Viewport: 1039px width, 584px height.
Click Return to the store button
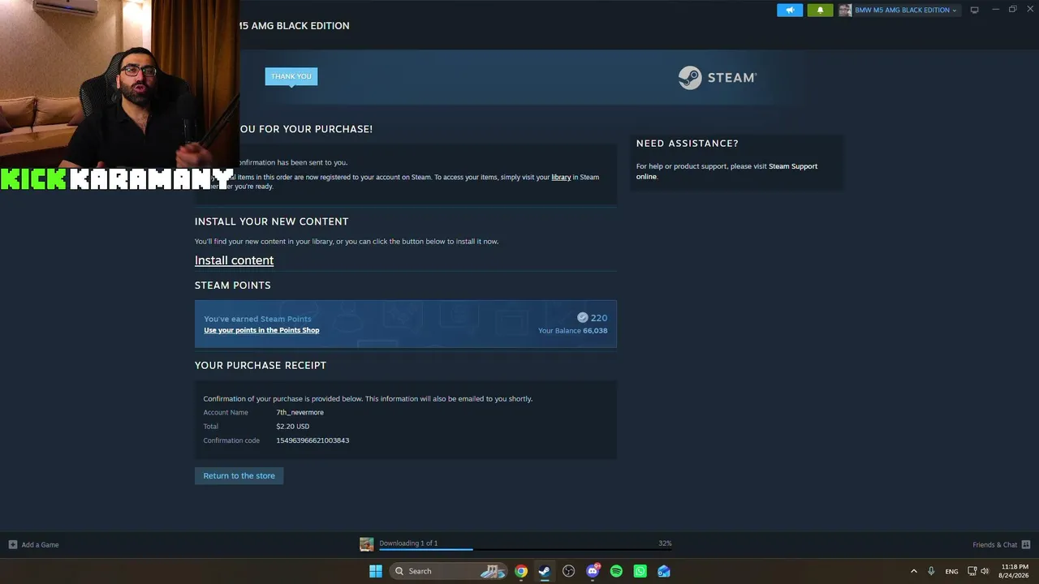[239, 475]
